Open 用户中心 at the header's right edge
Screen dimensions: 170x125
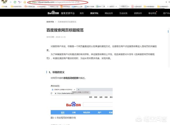point(166,13)
